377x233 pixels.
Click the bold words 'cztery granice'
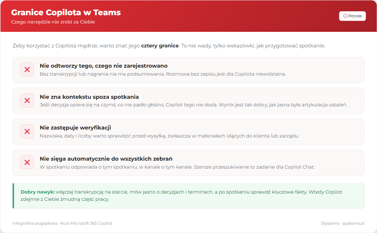160,46
